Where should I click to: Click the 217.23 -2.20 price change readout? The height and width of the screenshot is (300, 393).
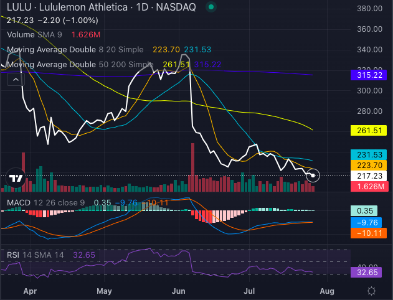click(x=52, y=21)
